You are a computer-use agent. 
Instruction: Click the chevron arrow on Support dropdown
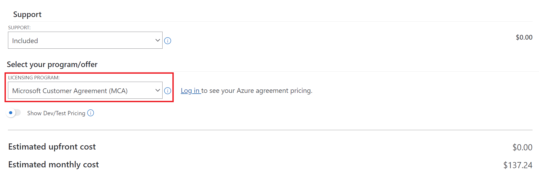point(157,40)
